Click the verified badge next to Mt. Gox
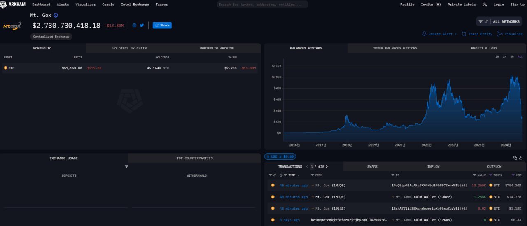 [56, 15]
